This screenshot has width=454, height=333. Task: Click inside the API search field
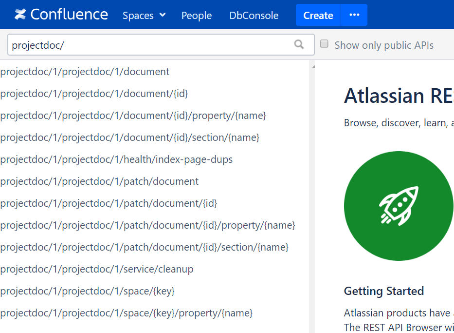coord(146,44)
